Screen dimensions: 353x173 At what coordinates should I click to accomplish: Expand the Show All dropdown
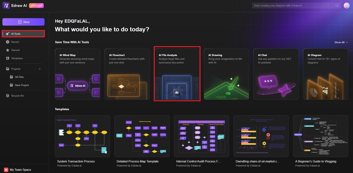(341, 42)
